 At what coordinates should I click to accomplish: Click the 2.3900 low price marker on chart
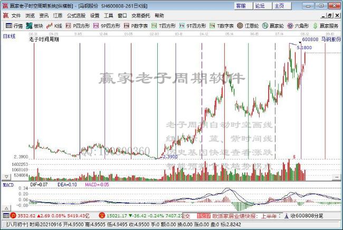[170, 157]
